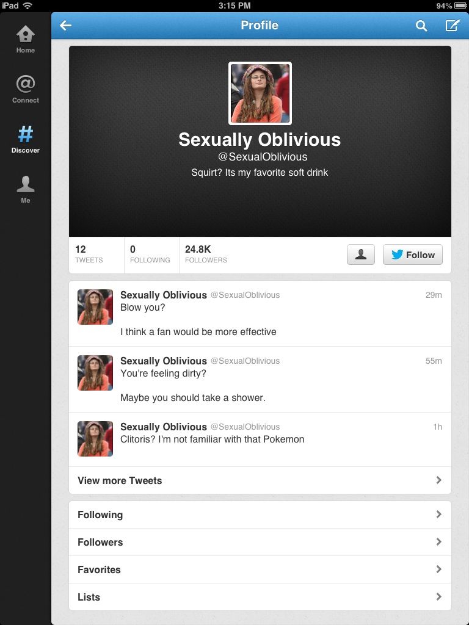View the 24.8K followers count
This screenshot has width=469, height=625.
(206, 255)
